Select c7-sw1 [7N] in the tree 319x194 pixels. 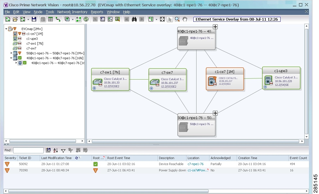pyautogui.click(x=35, y=43)
